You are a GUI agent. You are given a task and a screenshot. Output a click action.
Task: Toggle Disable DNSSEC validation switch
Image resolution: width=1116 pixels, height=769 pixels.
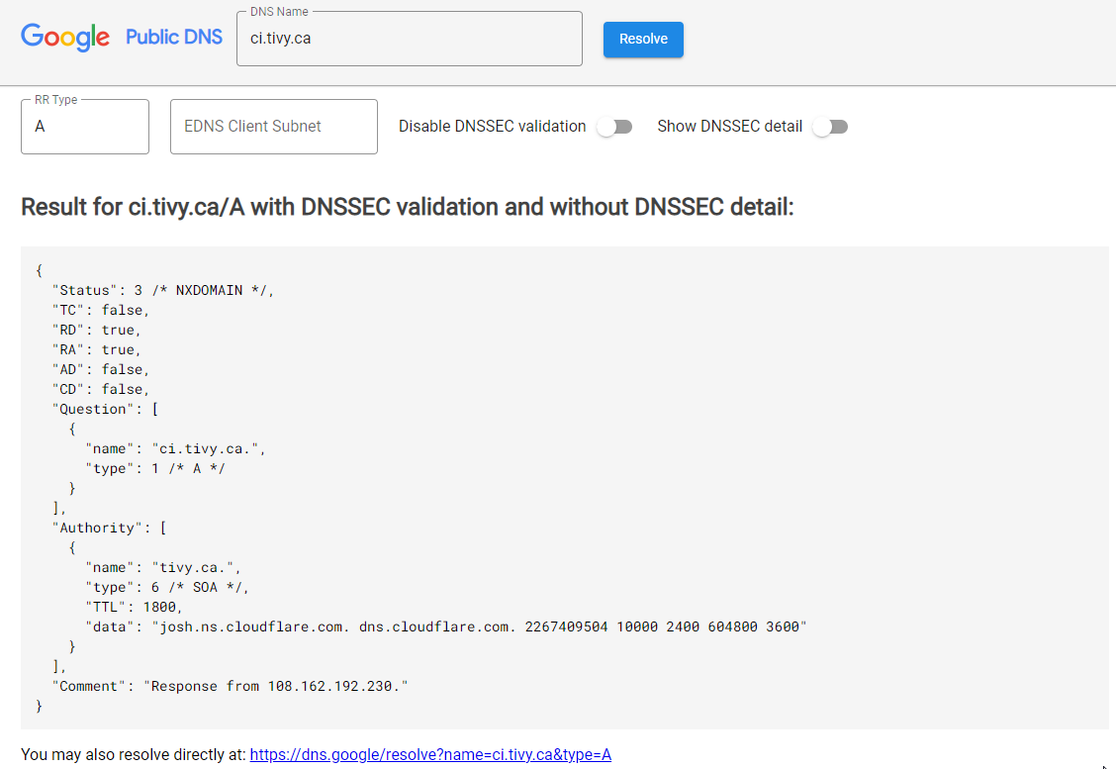(615, 127)
